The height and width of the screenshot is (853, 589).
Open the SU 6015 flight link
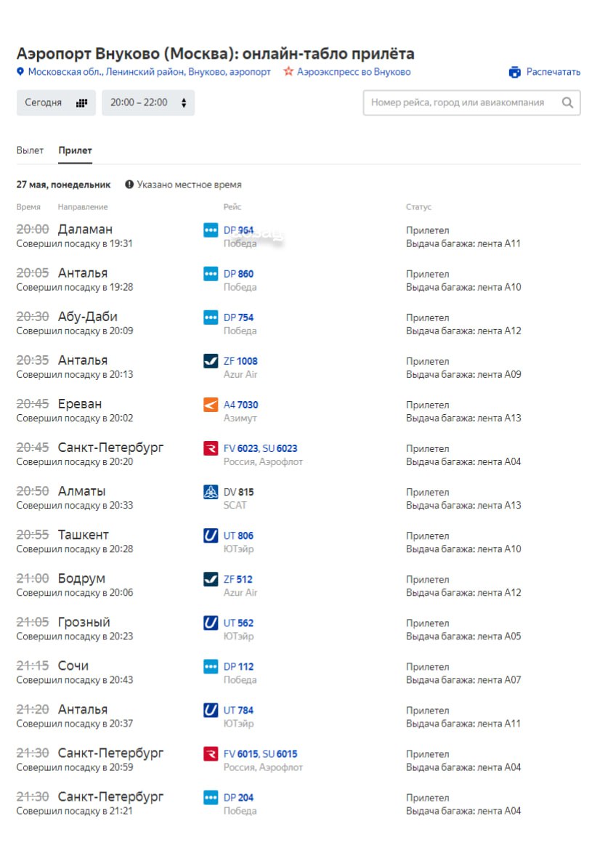[x=280, y=753]
